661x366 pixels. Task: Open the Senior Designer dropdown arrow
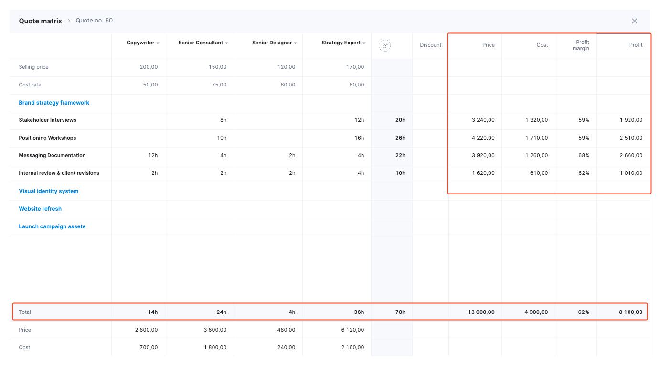tap(295, 43)
